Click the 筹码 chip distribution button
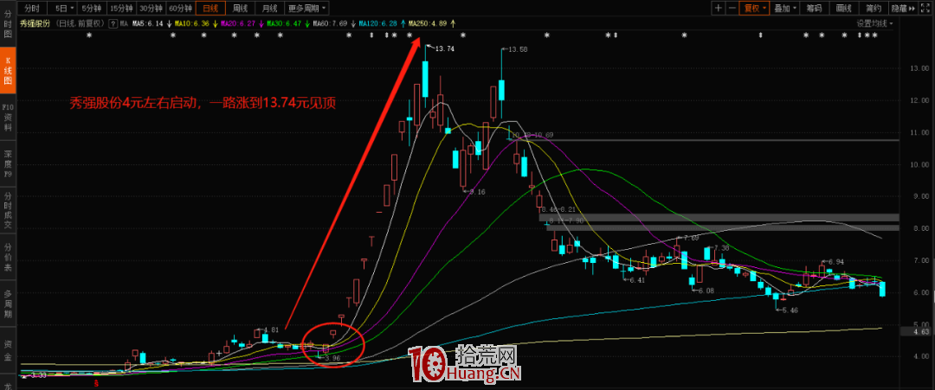Viewport: 935px width, 390px height. coord(814,9)
